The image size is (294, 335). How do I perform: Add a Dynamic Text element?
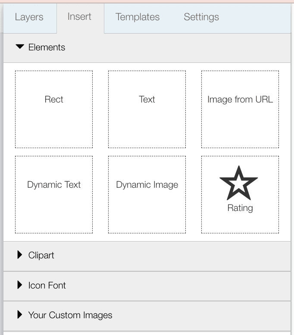54,195
